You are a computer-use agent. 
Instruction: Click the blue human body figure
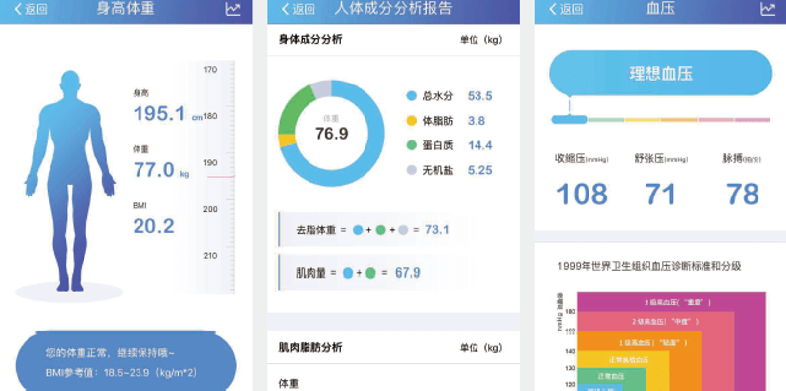tap(70, 181)
